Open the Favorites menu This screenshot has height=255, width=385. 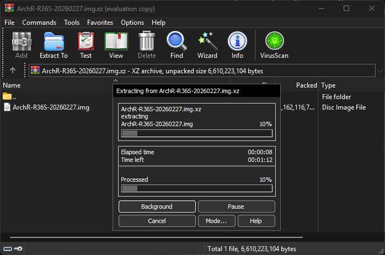click(100, 23)
